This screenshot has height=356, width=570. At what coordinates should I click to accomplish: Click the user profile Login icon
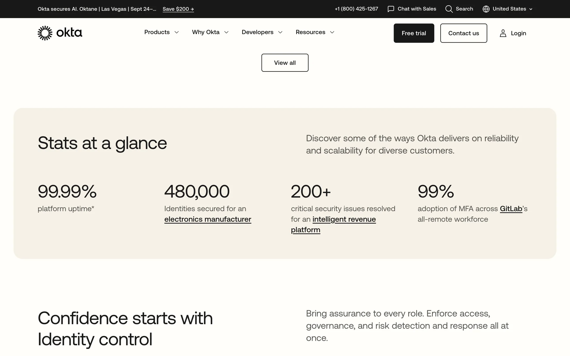(x=503, y=33)
